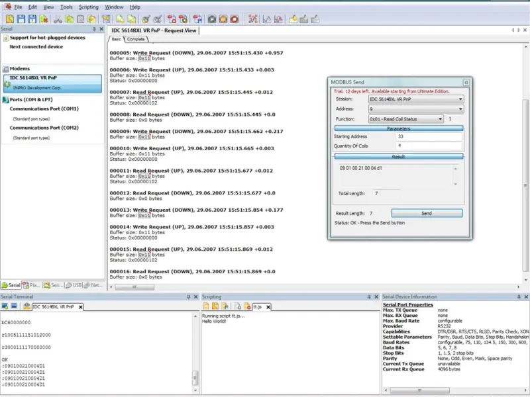Select the Net... tab at panel bottom

point(94,285)
